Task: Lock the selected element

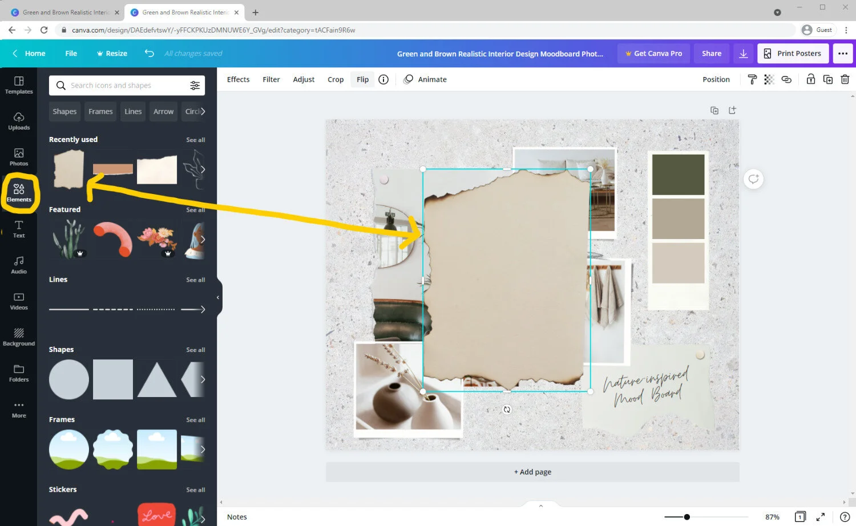Action: pos(811,79)
